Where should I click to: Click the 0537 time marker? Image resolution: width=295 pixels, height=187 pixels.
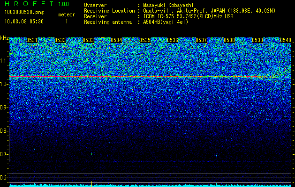tap(201, 40)
